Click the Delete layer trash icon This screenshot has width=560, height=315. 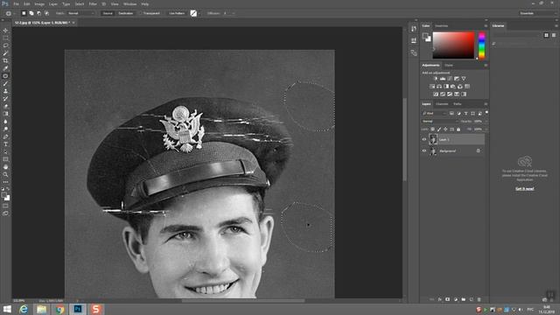tap(479, 299)
